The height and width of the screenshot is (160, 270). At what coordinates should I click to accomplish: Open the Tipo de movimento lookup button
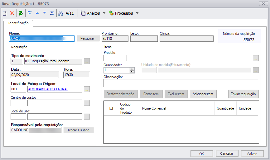(x=87, y=61)
